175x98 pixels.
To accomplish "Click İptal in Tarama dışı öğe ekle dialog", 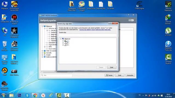I will [x=112, y=67].
